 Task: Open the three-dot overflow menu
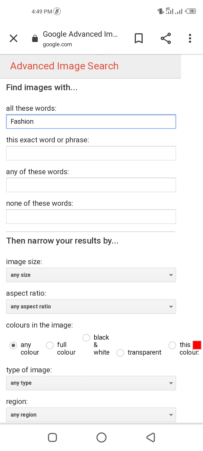190,38
